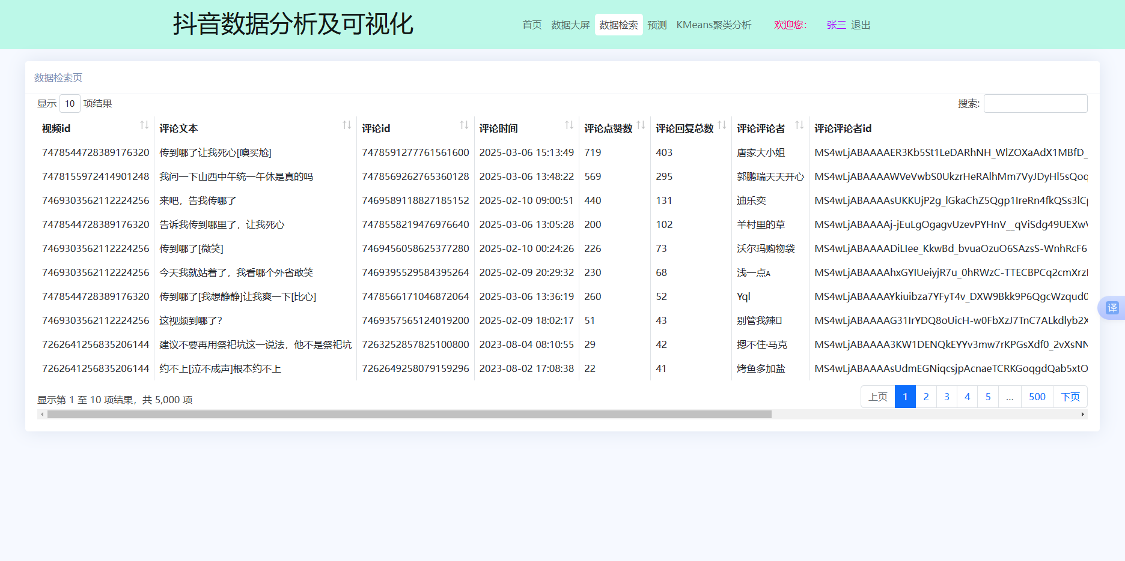The width and height of the screenshot is (1125, 561).
Task: Click commenter name 唐家大小姐
Action: (761, 152)
